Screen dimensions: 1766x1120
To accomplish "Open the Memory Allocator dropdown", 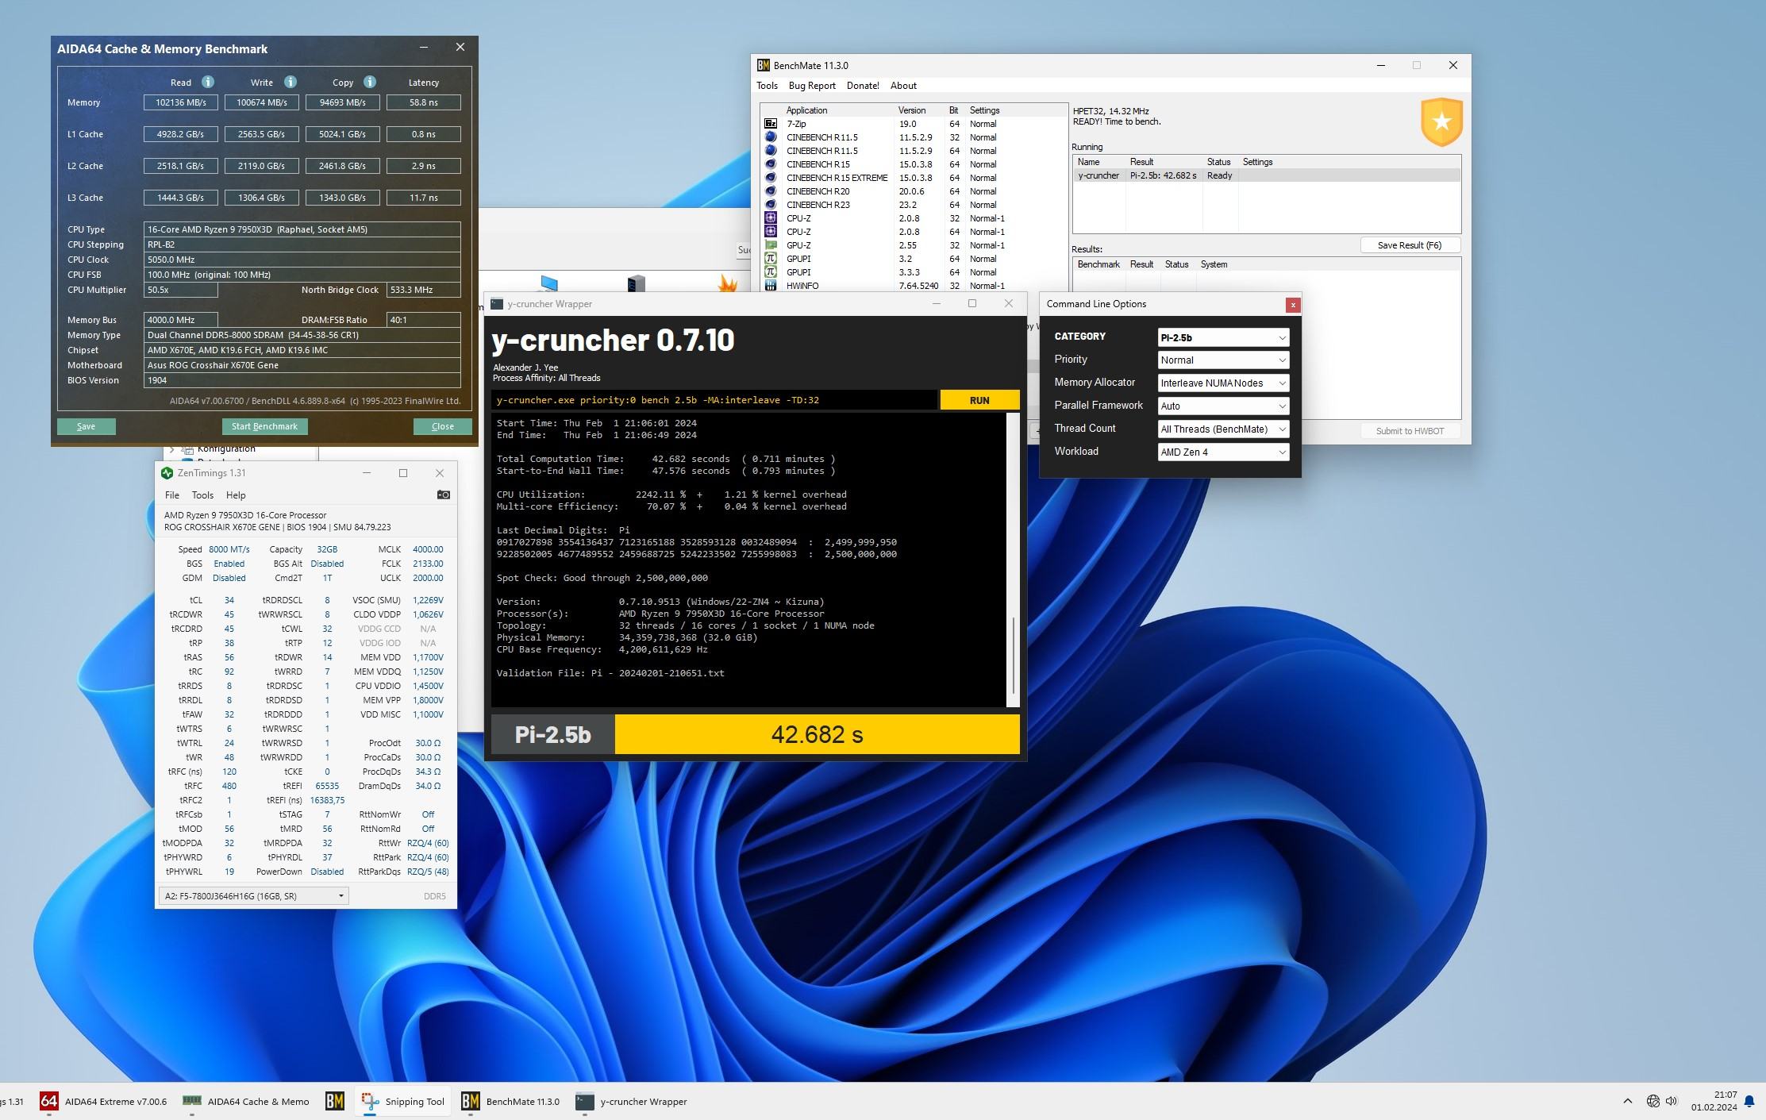I will point(1223,383).
